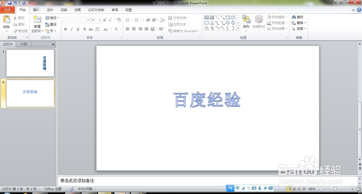Close the slides pane with the X
Screen dimensions: 362x194
[x=53, y=44]
